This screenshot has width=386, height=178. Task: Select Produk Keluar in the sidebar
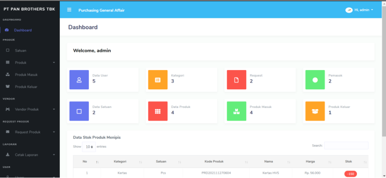point(26,87)
